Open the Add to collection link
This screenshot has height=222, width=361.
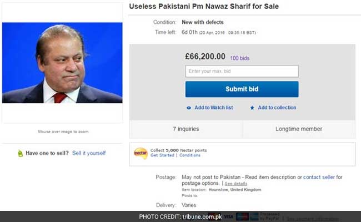tap(277, 108)
